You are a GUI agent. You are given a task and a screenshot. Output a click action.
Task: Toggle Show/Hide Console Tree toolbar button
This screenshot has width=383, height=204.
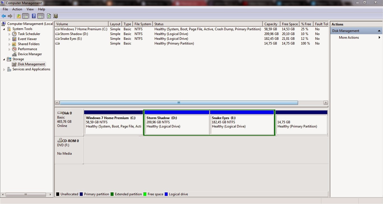coord(26,16)
